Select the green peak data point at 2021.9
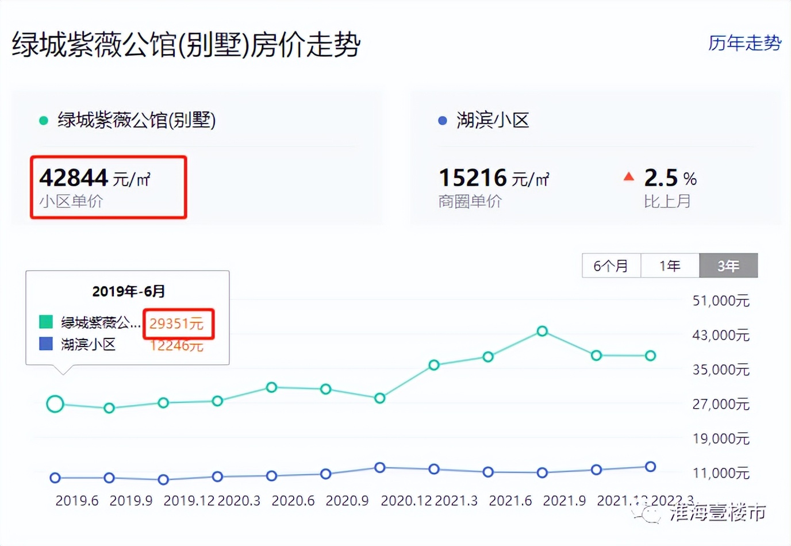 coord(542,331)
